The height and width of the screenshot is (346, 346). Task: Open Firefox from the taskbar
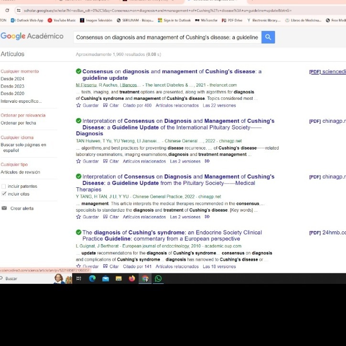click(x=132, y=279)
